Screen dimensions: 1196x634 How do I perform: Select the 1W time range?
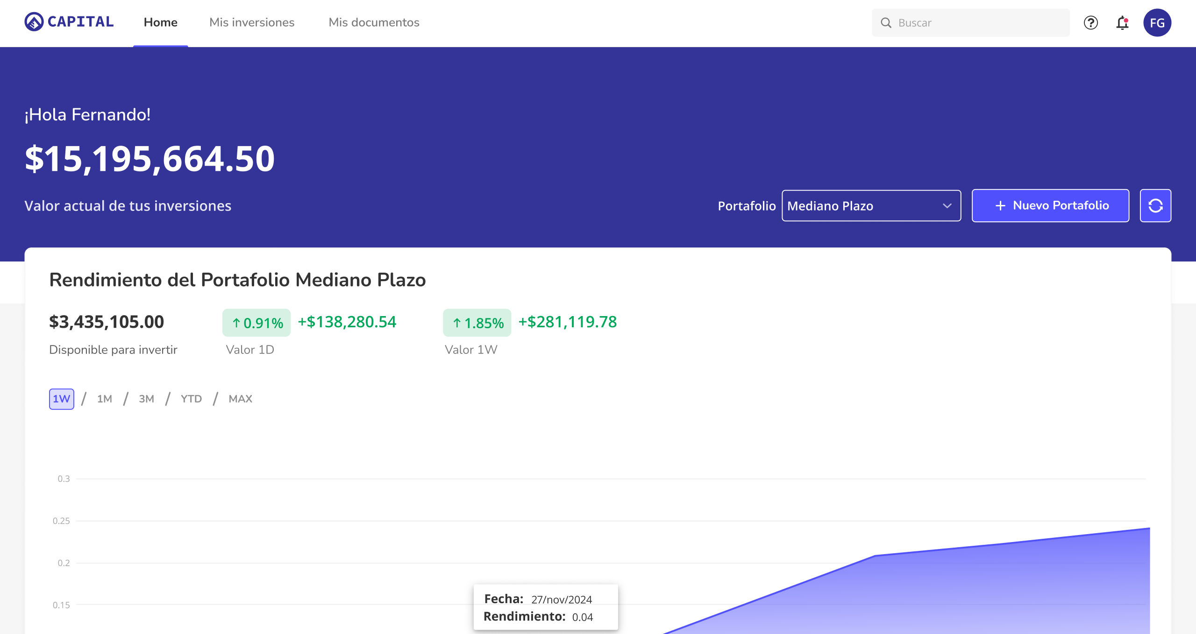[61, 399]
